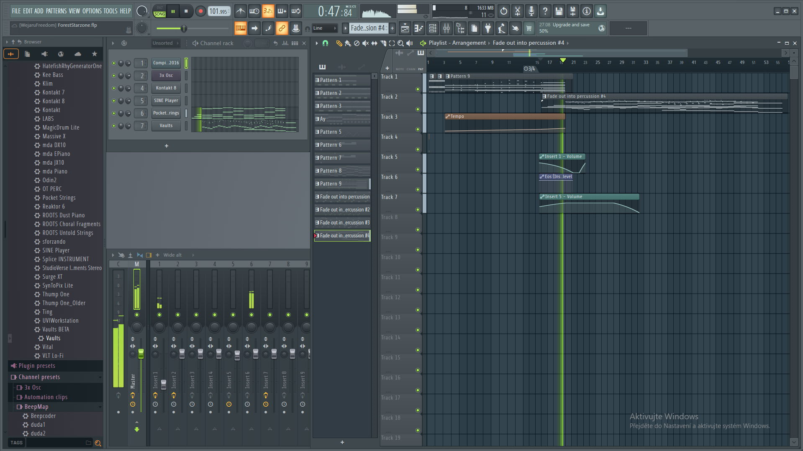Switch to SONG mode
Viewport: 803px width, 451px height.
(160, 14)
